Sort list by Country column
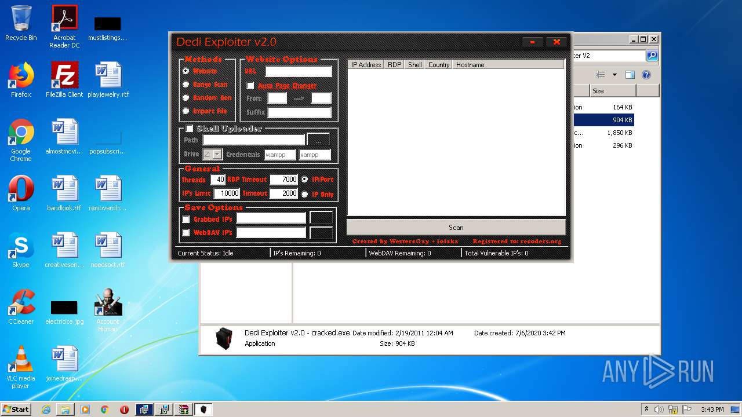The width and height of the screenshot is (742, 417). click(x=439, y=65)
